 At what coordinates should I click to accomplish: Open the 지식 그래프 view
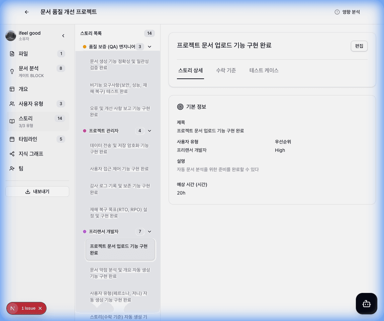point(31,154)
